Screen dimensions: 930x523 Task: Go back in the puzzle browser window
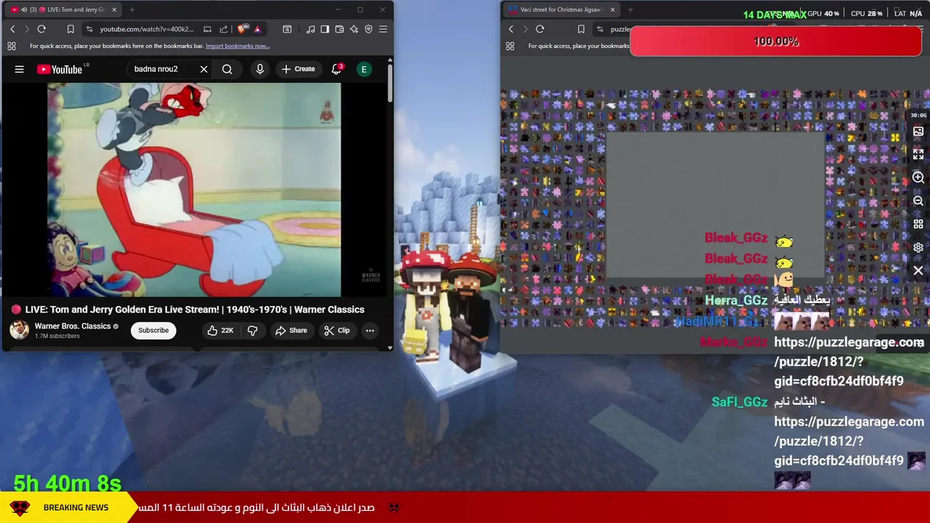[x=511, y=29]
